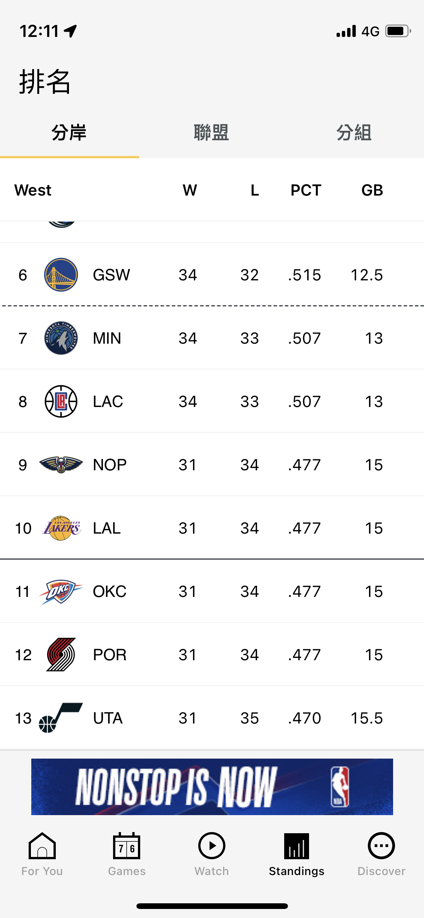The width and height of the screenshot is (424, 918).
Task: Open the Games calendar icon
Action: (x=127, y=846)
